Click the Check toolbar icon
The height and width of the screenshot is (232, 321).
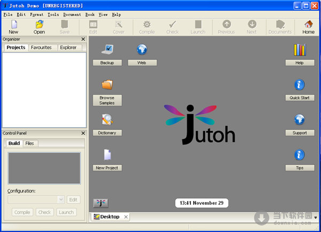[173, 25]
